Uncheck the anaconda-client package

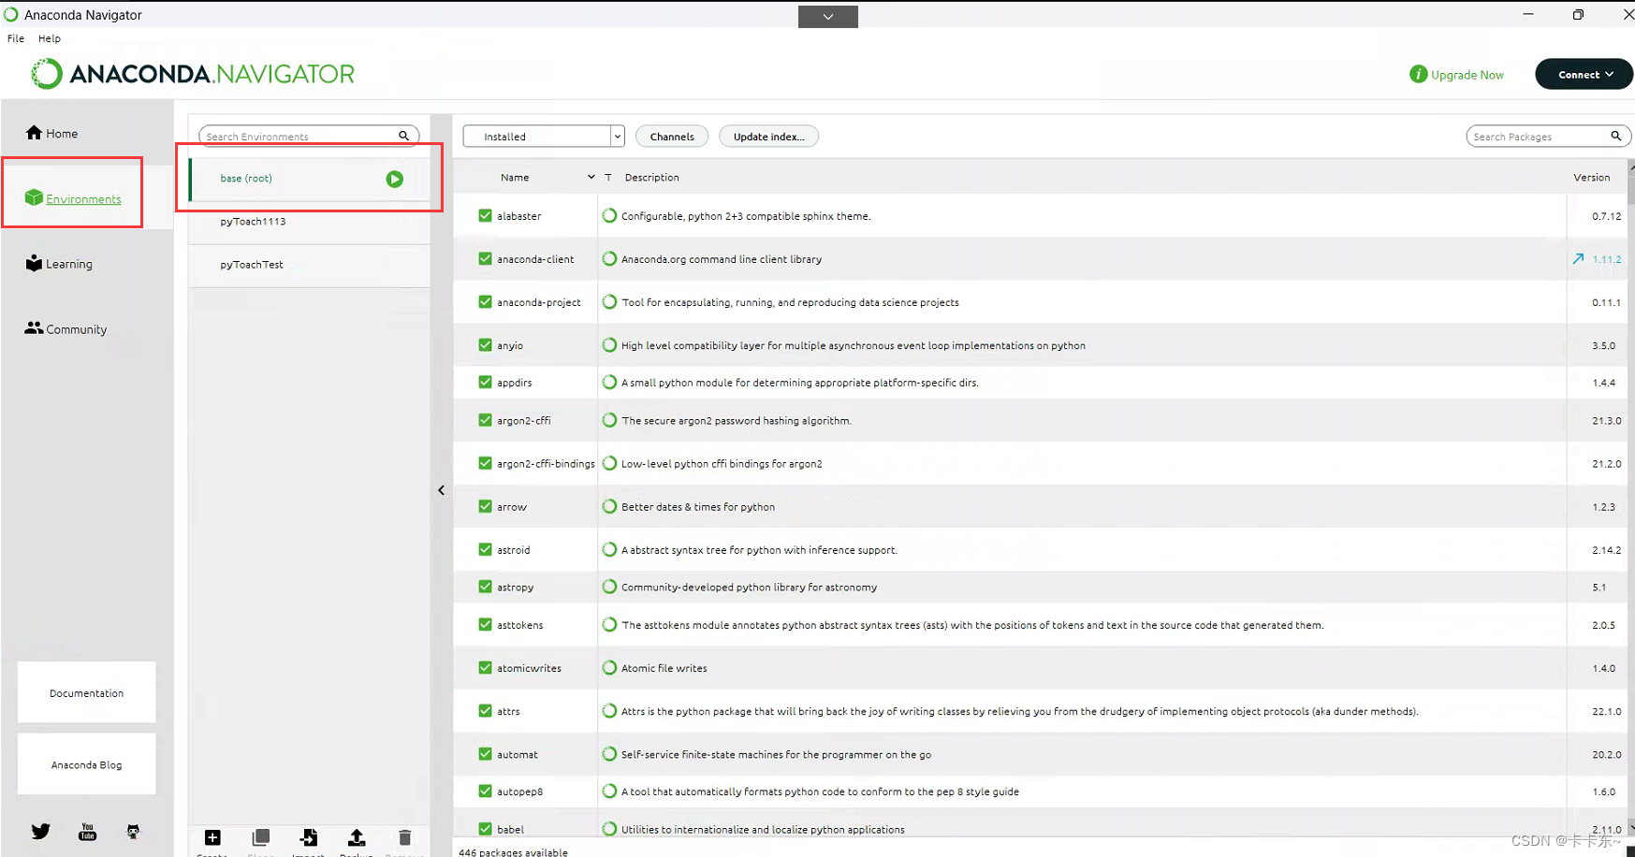pyautogui.click(x=485, y=258)
